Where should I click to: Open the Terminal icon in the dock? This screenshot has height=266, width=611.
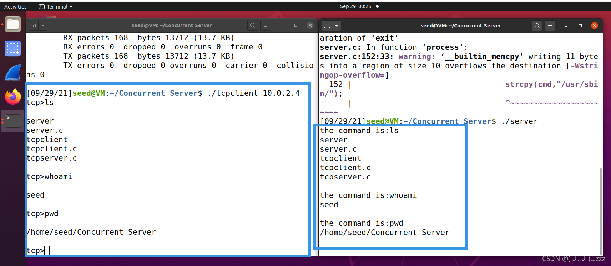[13, 121]
